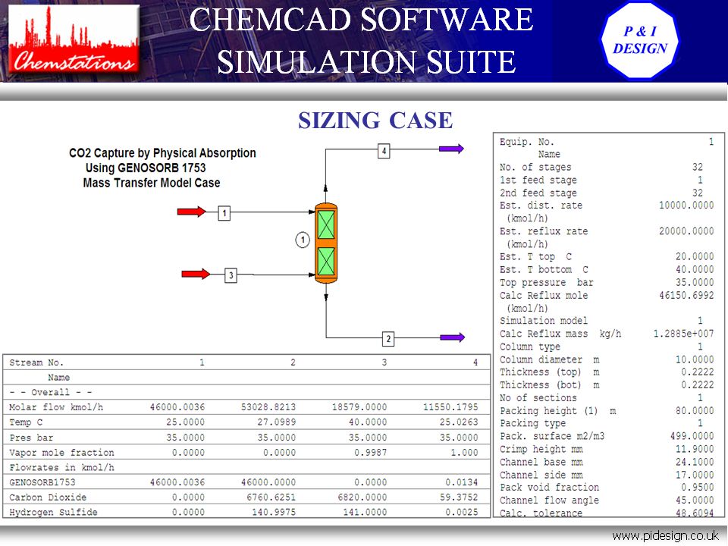The height and width of the screenshot is (546, 728).
Task: Click the Channel flow angle label
Action: pyautogui.click(x=549, y=500)
